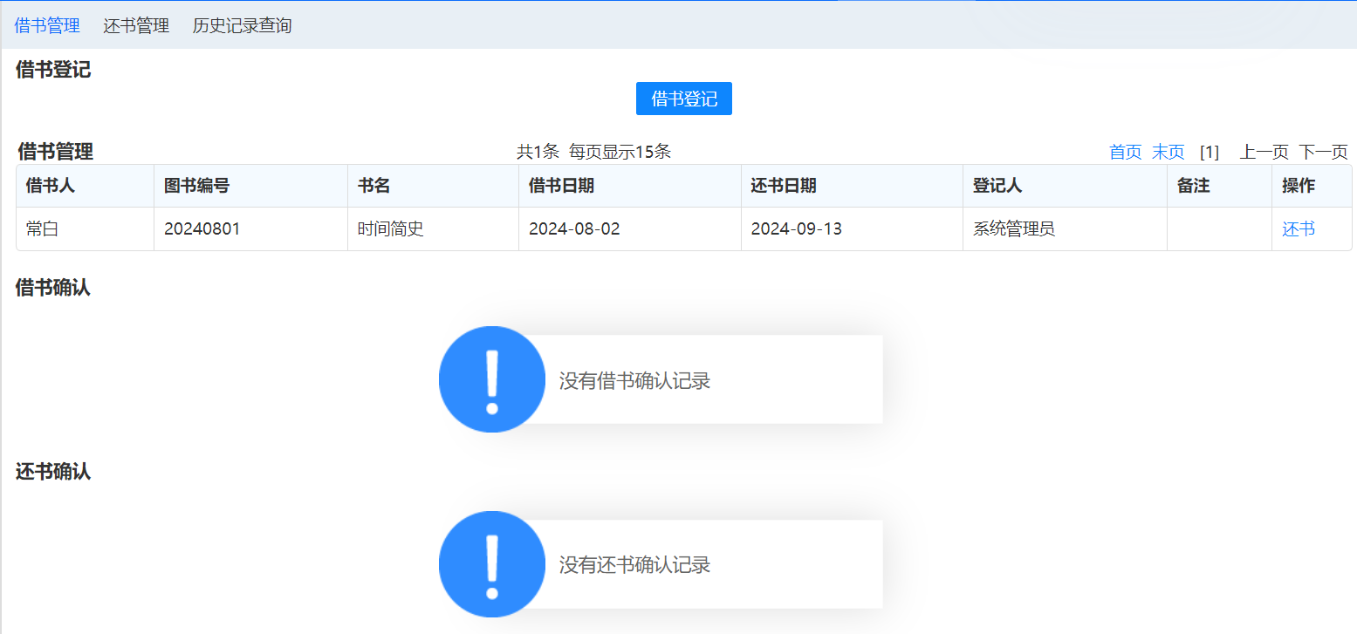Open the 还书管理 tab

pyautogui.click(x=136, y=25)
